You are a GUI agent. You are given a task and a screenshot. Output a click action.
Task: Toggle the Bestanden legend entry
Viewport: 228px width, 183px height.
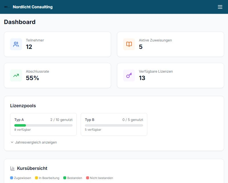click(73, 178)
